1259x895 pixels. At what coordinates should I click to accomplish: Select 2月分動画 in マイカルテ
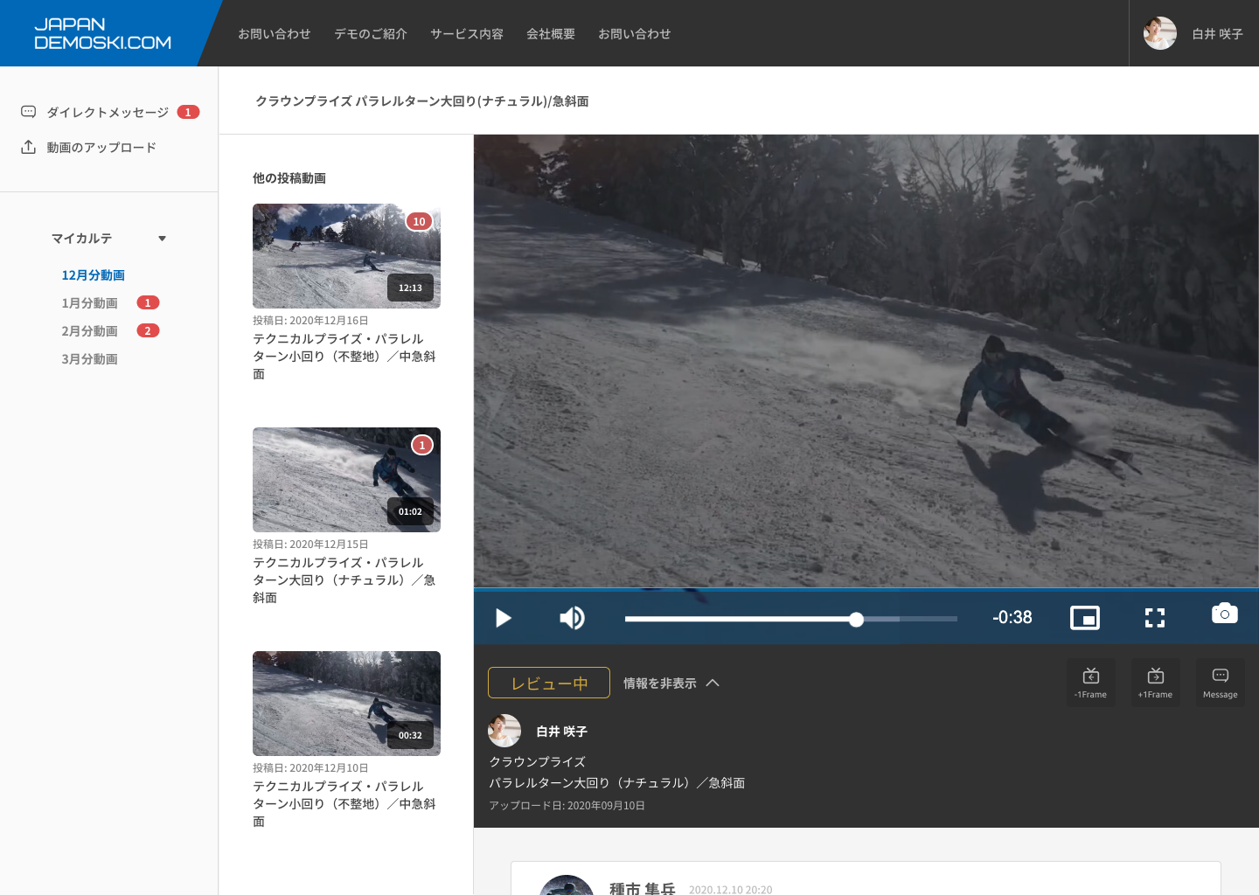pyautogui.click(x=89, y=331)
